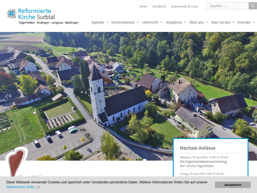
Task: Click the external link icon after Datenschutz-Seite
Action: coord(38,187)
